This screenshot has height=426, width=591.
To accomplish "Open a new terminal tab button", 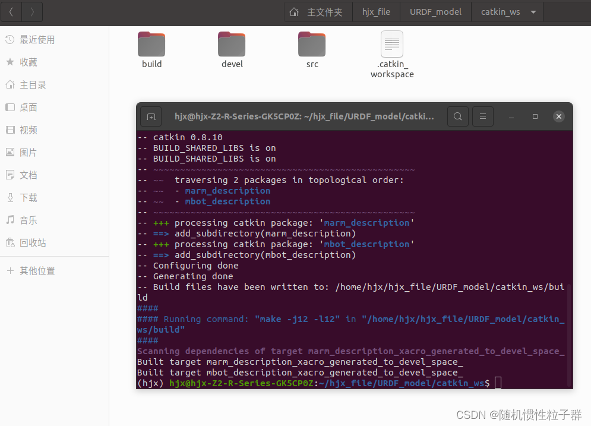I will (151, 116).
